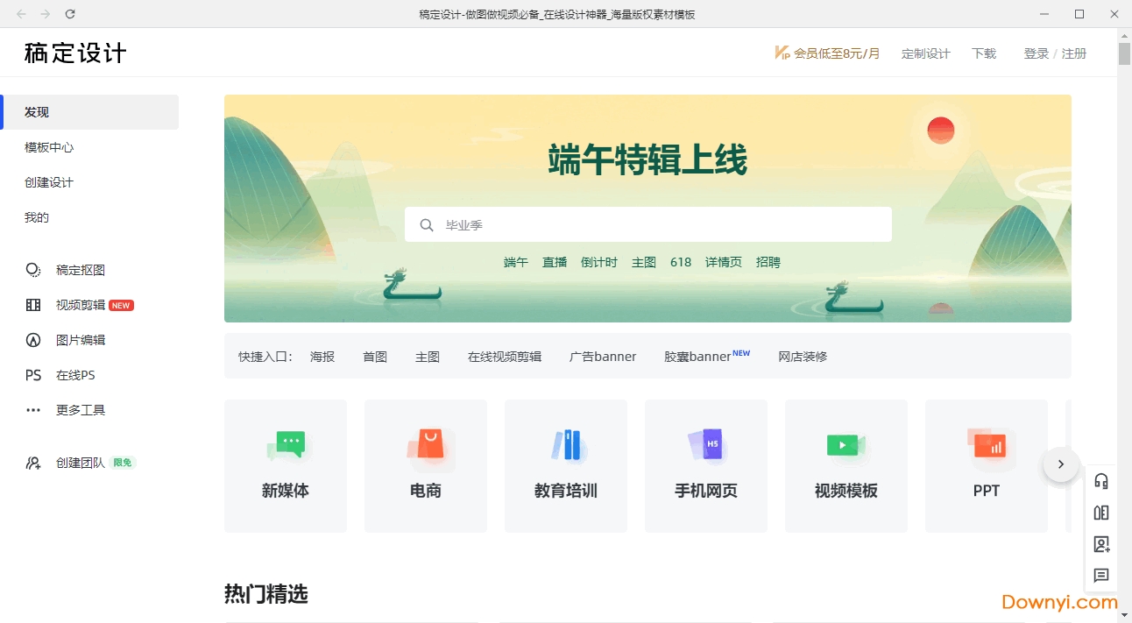Switch to 模板中心 in the sidebar

point(49,147)
